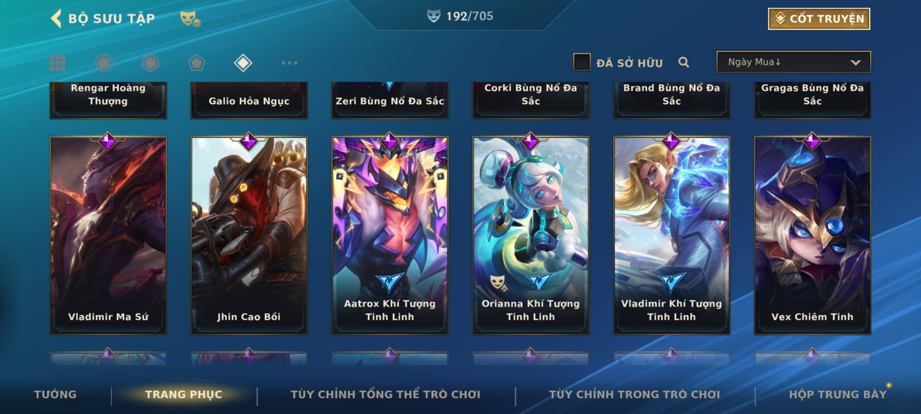Open the Cốt Truyện button
The image size is (921, 414).
tap(819, 19)
